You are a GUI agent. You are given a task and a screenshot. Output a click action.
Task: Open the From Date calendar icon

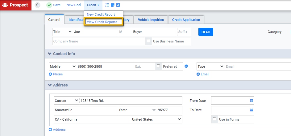pyautogui.click(x=252, y=101)
